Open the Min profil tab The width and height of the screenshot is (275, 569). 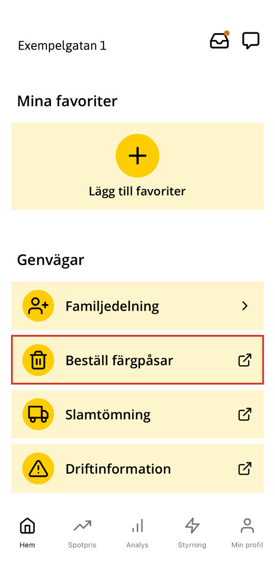247,532
